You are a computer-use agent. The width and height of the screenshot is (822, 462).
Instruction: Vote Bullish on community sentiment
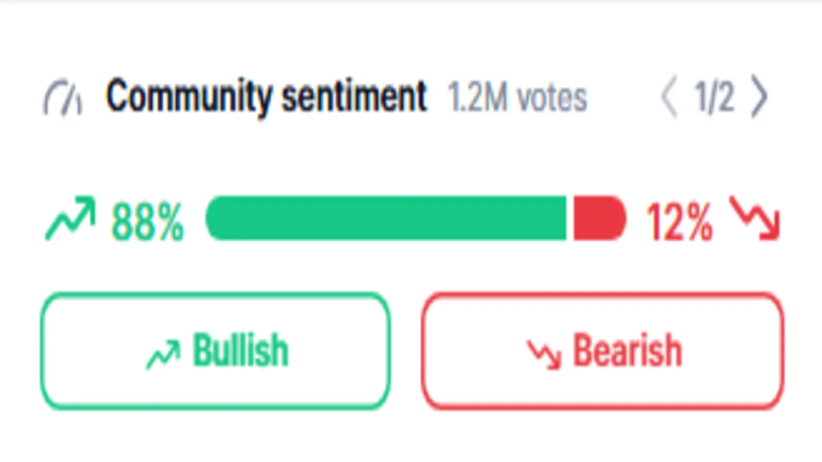[x=215, y=351]
